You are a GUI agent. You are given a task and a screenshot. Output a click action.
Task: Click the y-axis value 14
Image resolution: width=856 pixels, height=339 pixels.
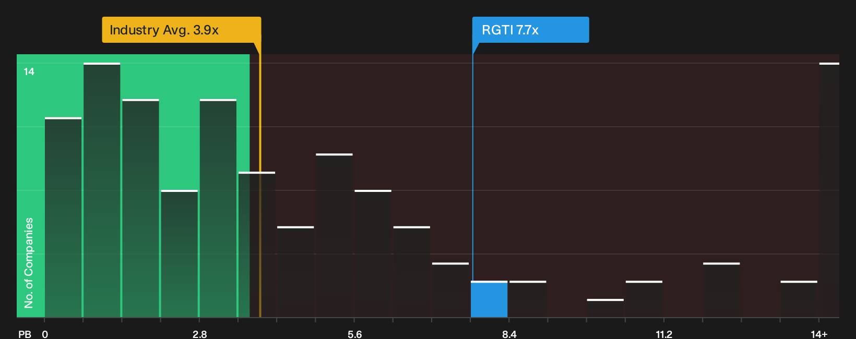pos(29,71)
